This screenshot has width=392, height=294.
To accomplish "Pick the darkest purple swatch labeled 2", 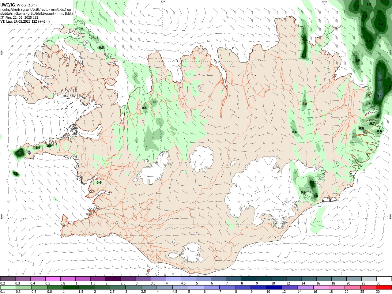I will coord(113,279).
